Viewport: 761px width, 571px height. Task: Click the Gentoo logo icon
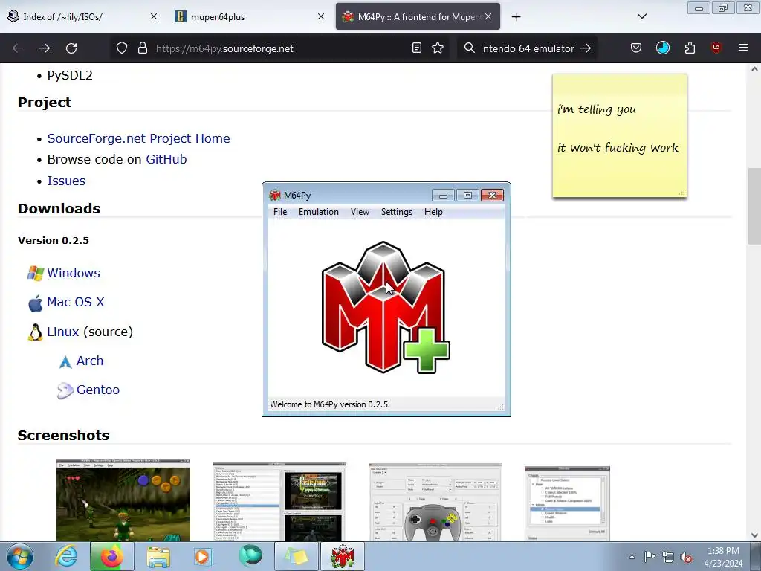[65, 390]
